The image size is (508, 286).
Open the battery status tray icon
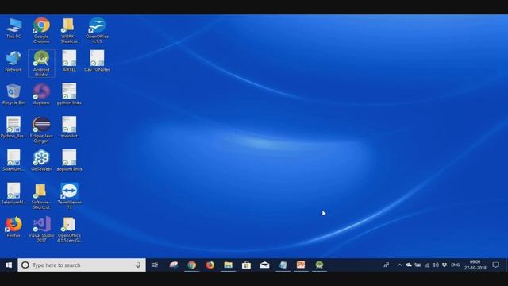pos(418,265)
